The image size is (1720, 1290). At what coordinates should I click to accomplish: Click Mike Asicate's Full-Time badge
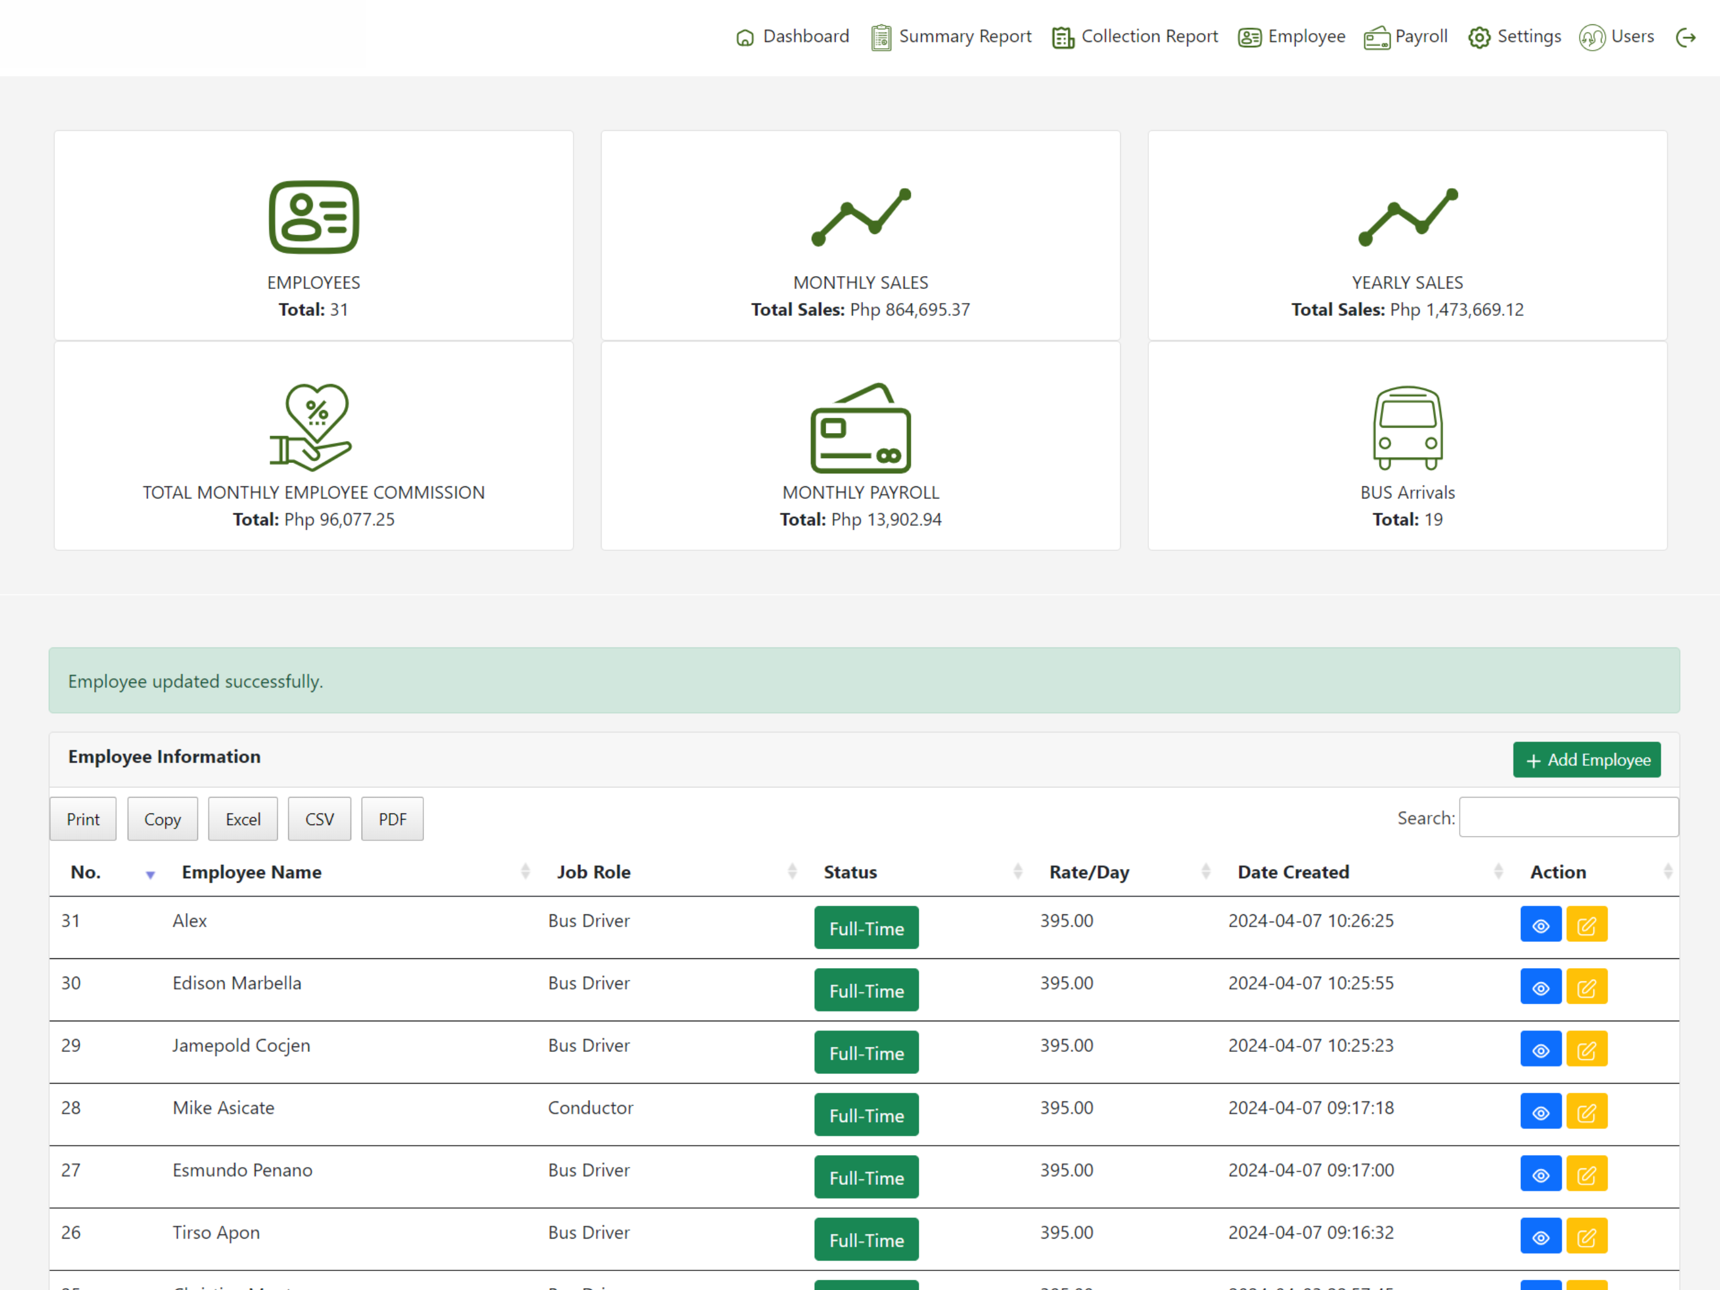866,1114
